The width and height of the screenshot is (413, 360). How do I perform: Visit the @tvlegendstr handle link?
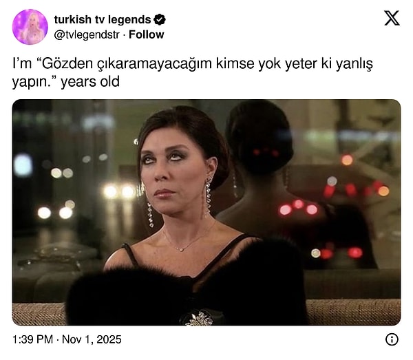(x=87, y=35)
